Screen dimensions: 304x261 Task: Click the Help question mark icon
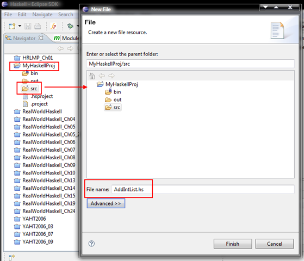pyautogui.click(x=91, y=244)
